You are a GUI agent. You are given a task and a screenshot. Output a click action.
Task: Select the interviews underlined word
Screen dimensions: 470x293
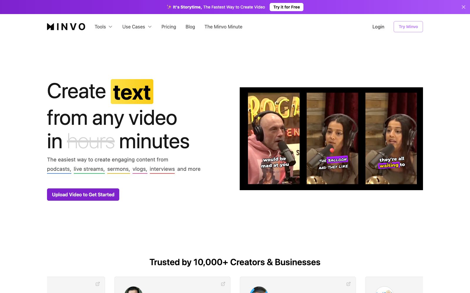(162, 169)
